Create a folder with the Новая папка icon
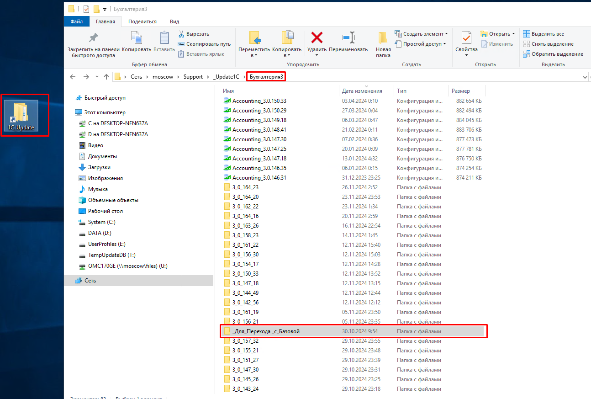The height and width of the screenshot is (399, 591). pyautogui.click(x=383, y=37)
